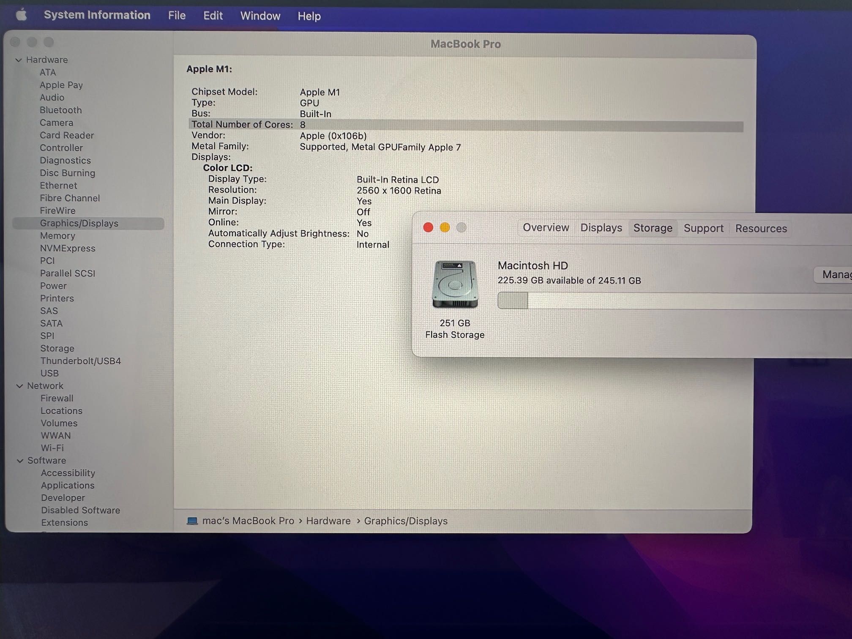Viewport: 852px width, 639px height.
Task: Close the About This Mac window
Action: pos(428,227)
